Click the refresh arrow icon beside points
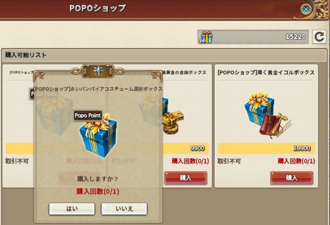This screenshot has width=330, height=225. click(319, 37)
